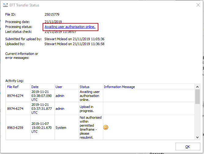Click the Information Message column header
The height and width of the screenshot is (154, 204).
[119, 87]
